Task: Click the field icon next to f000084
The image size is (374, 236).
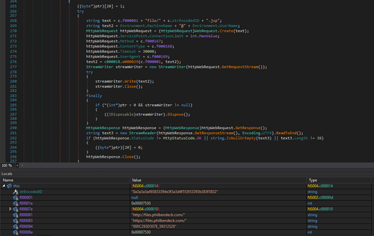Action: click(16, 226)
